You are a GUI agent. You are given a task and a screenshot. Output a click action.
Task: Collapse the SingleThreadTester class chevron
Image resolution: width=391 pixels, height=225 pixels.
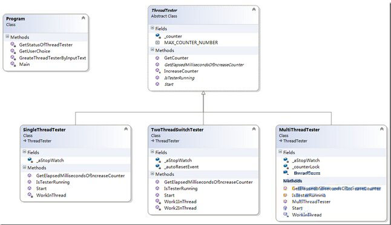[x=126, y=129]
